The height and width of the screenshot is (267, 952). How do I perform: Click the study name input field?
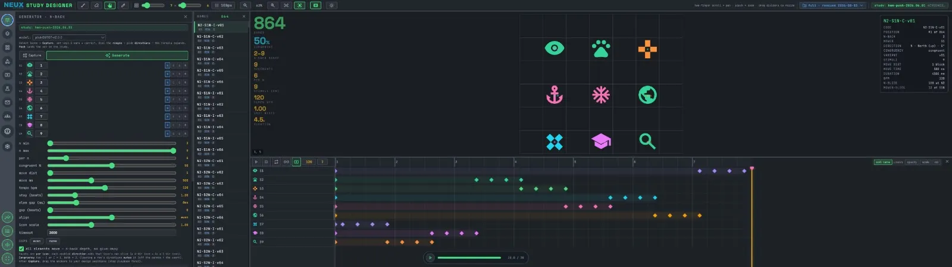[x=104, y=27]
